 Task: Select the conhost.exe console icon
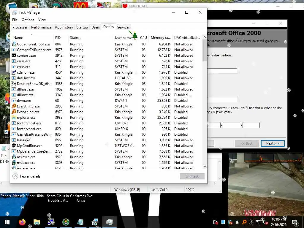(x=14, y=56)
